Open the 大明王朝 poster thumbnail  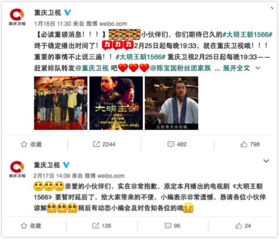(116, 103)
